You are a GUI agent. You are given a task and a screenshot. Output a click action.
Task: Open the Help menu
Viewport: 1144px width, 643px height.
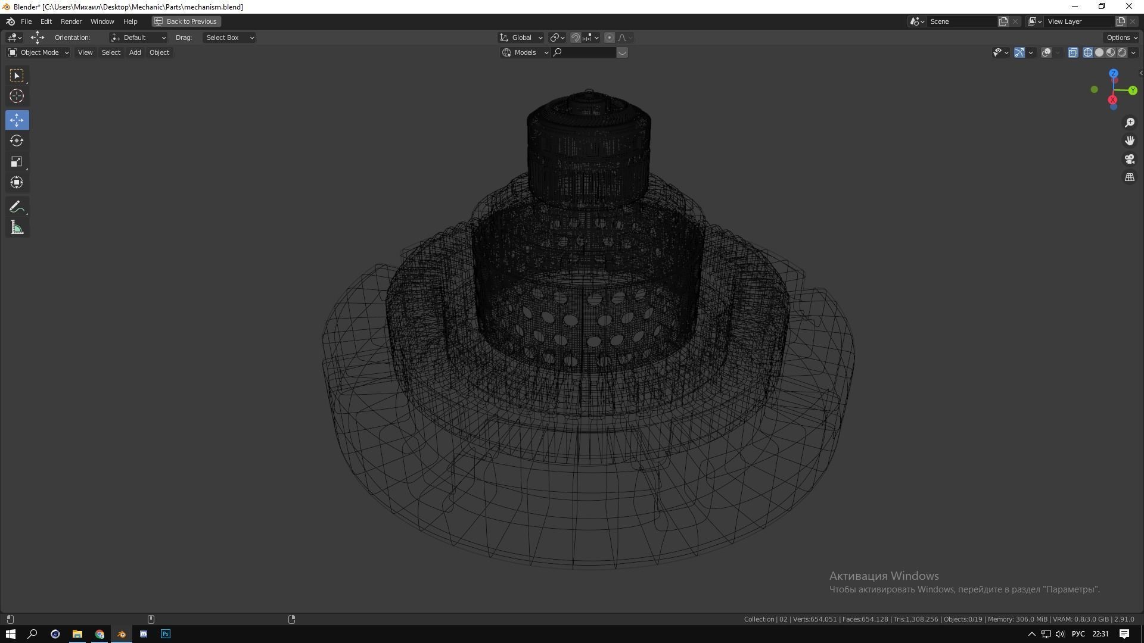point(130,21)
